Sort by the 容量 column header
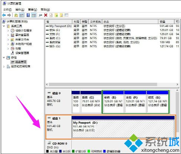 coord(166,22)
